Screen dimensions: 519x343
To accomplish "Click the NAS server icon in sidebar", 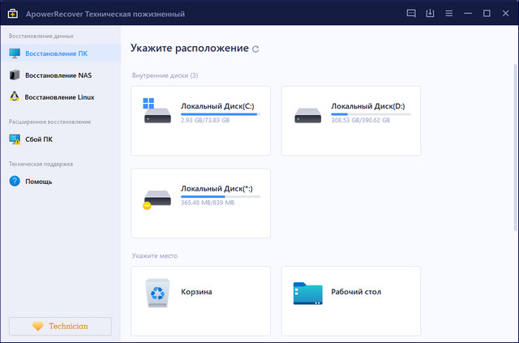I will click(x=15, y=75).
